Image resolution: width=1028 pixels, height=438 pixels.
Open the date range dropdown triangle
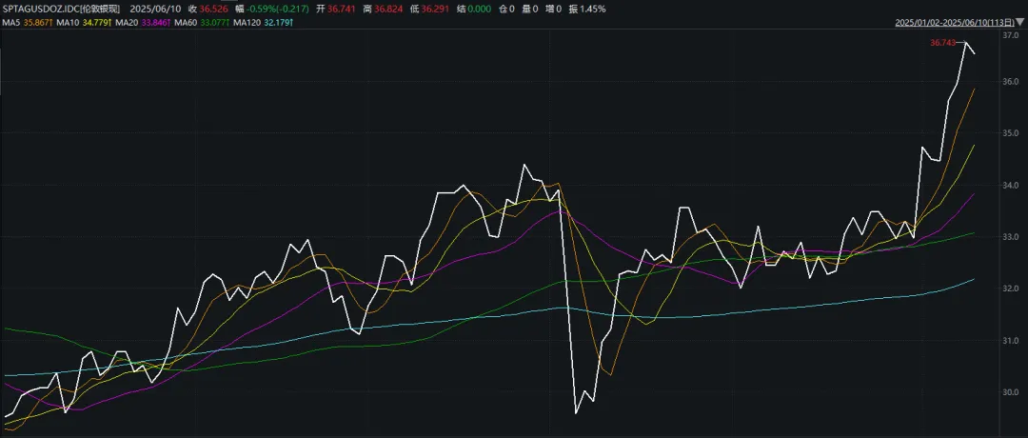click(x=1020, y=22)
